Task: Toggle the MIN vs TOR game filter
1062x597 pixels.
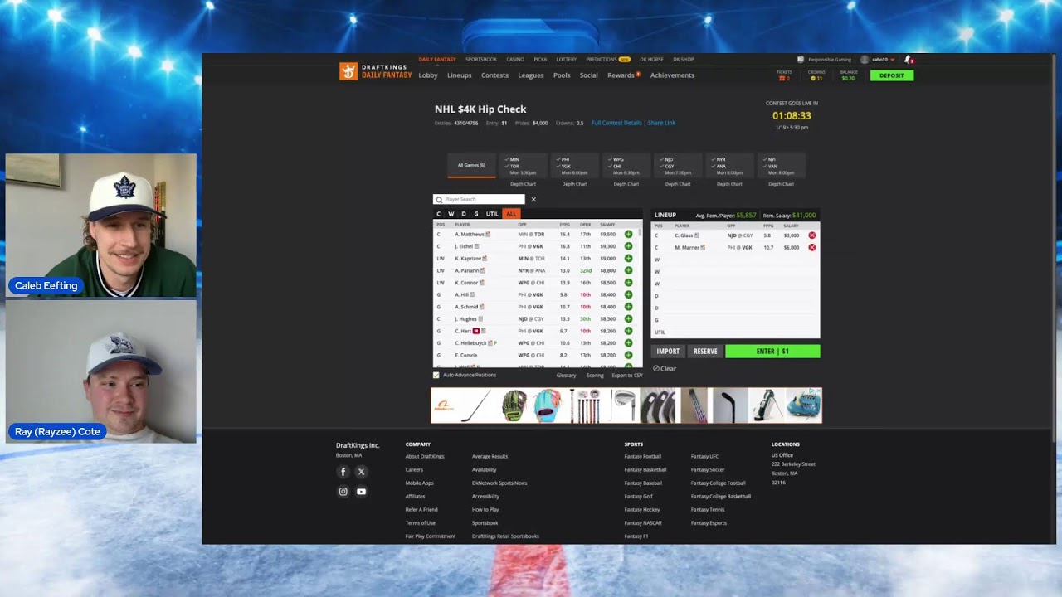Action: [523, 166]
